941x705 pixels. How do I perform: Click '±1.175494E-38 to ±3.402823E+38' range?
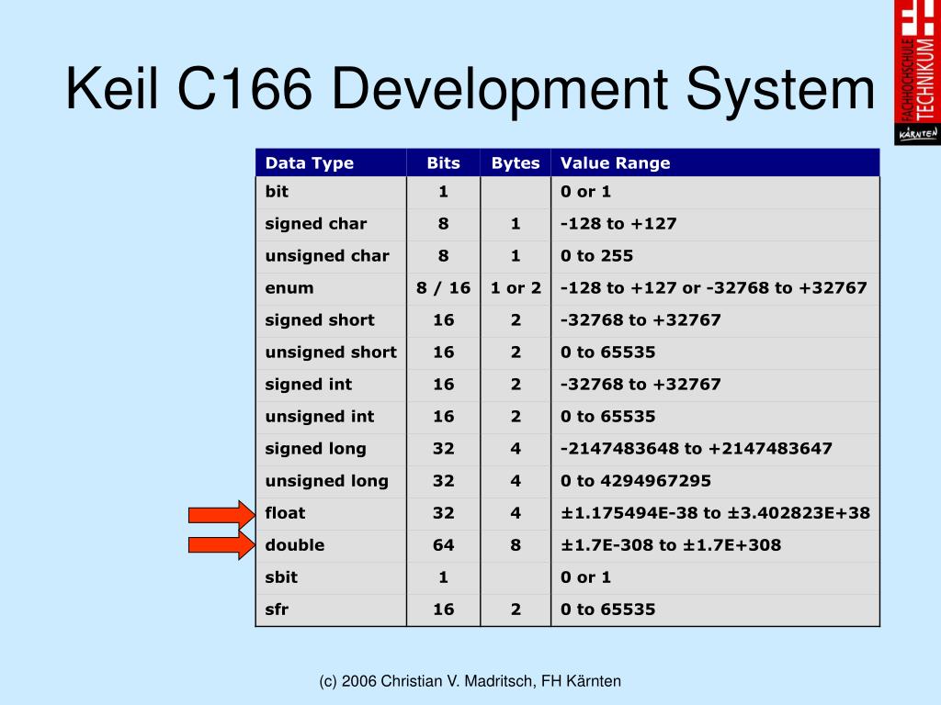[715, 513]
